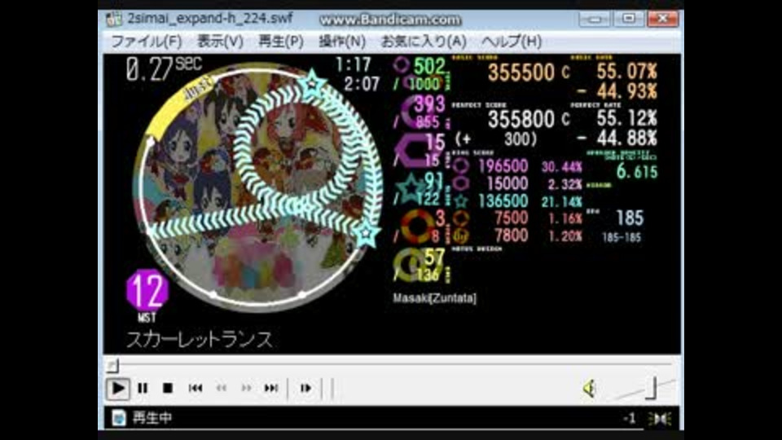782x440 pixels.
Task: Click the Masaki[Zuntata] credit text
Action: [x=434, y=298]
